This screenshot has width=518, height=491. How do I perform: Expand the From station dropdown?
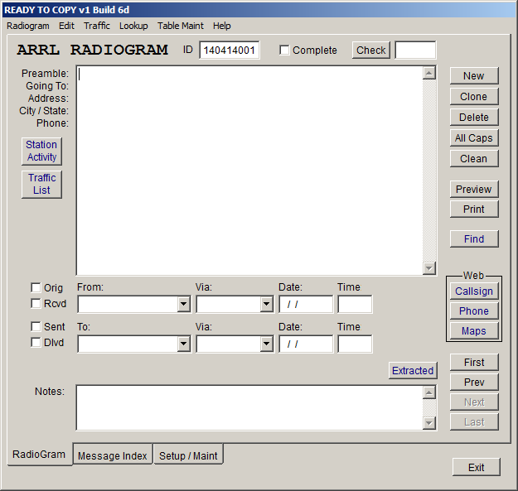point(183,304)
